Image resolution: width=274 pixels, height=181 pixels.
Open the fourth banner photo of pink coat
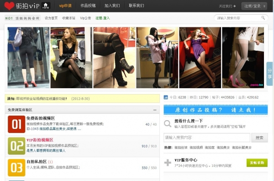point(157,57)
